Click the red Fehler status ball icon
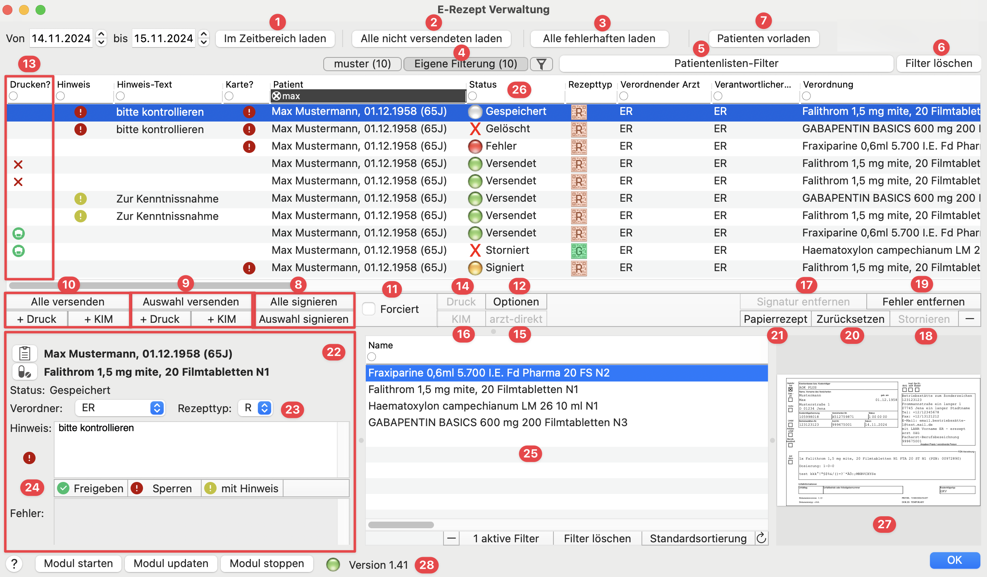This screenshot has height=577, width=987. coord(475,146)
